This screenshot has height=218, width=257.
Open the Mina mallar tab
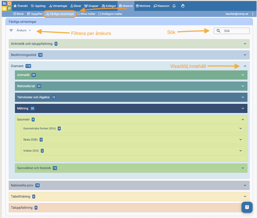[x=86, y=14]
